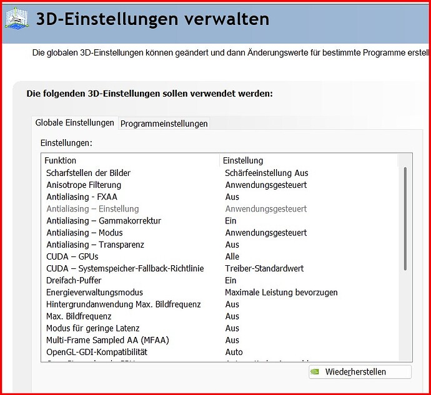The image size is (431, 395).
Task: Click the NVIDIA logo on Wiederherstellen
Action: tap(314, 372)
